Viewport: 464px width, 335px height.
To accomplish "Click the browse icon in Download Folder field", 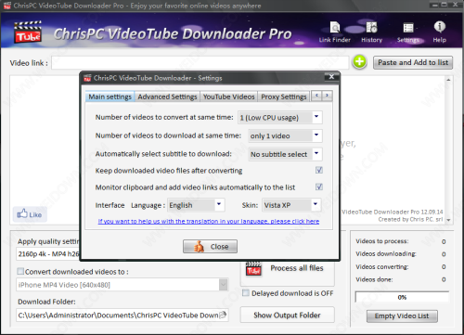I will click(x=223, y=315).
